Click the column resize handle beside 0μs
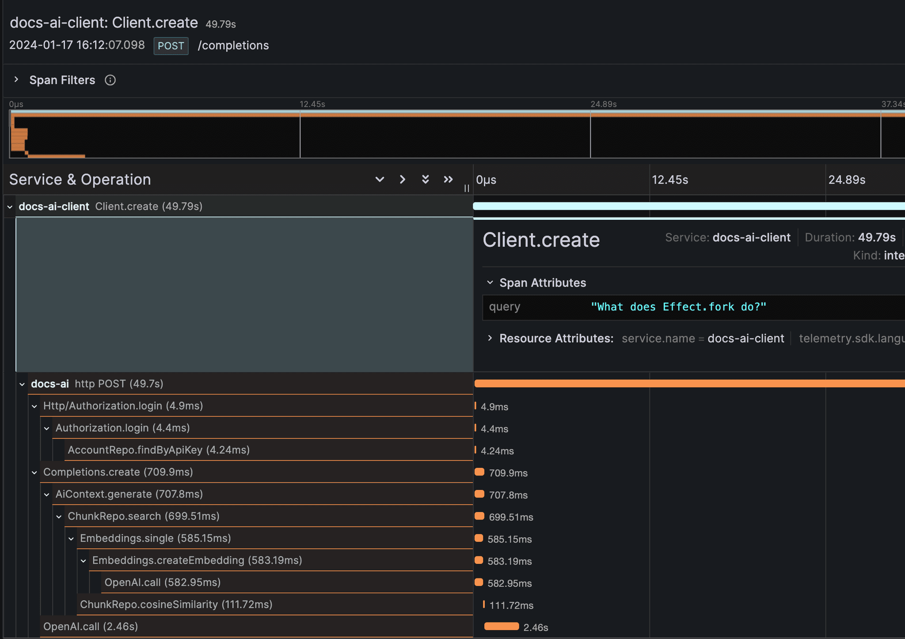Screen dimensions: 905x639 coord(467,188)
